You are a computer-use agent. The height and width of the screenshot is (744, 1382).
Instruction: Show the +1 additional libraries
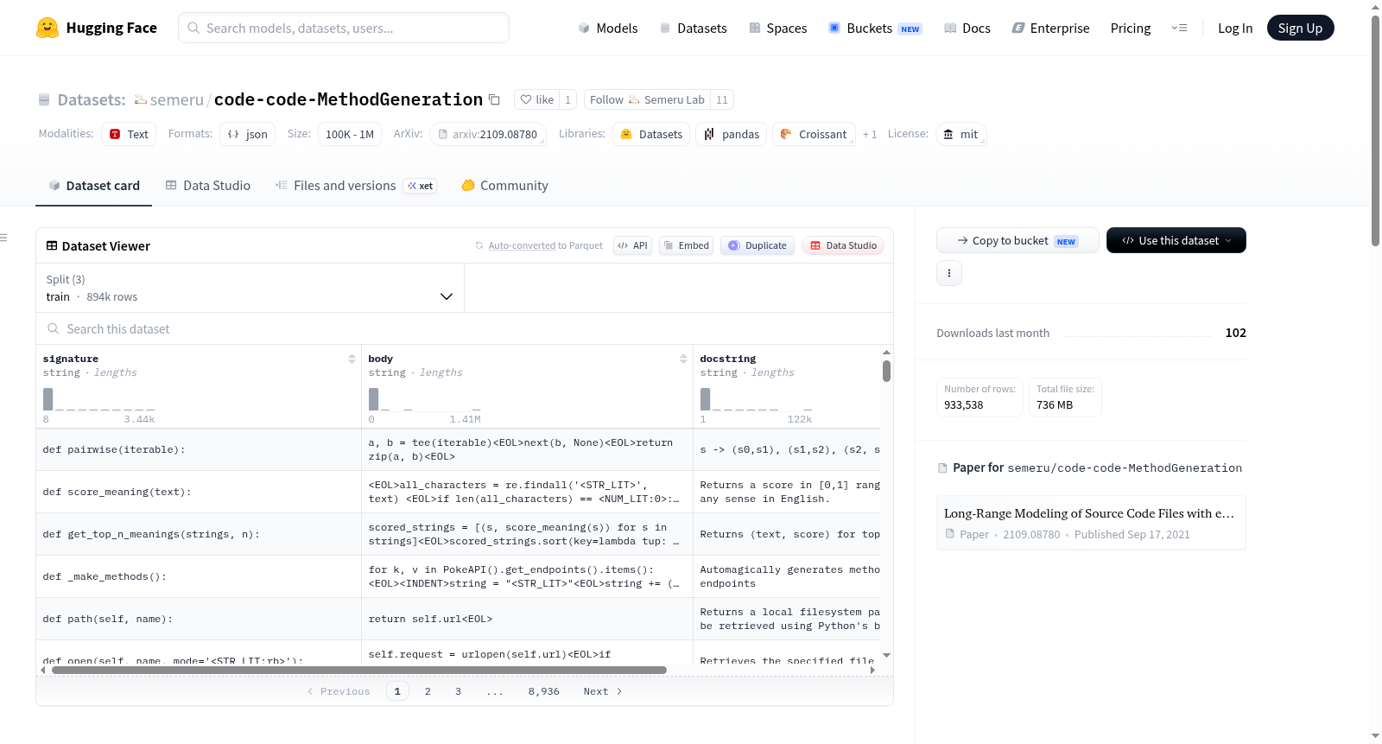pos(870,134)
